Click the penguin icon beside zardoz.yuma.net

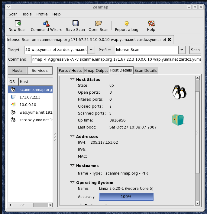tap(13, 120)
